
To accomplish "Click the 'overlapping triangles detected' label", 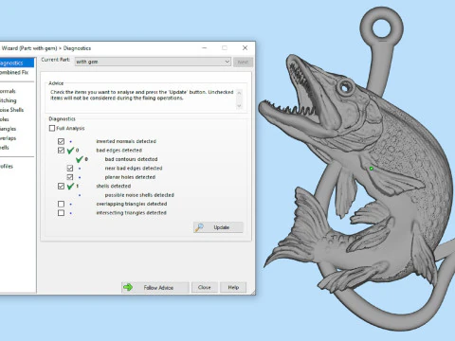I will click(132, 204).
